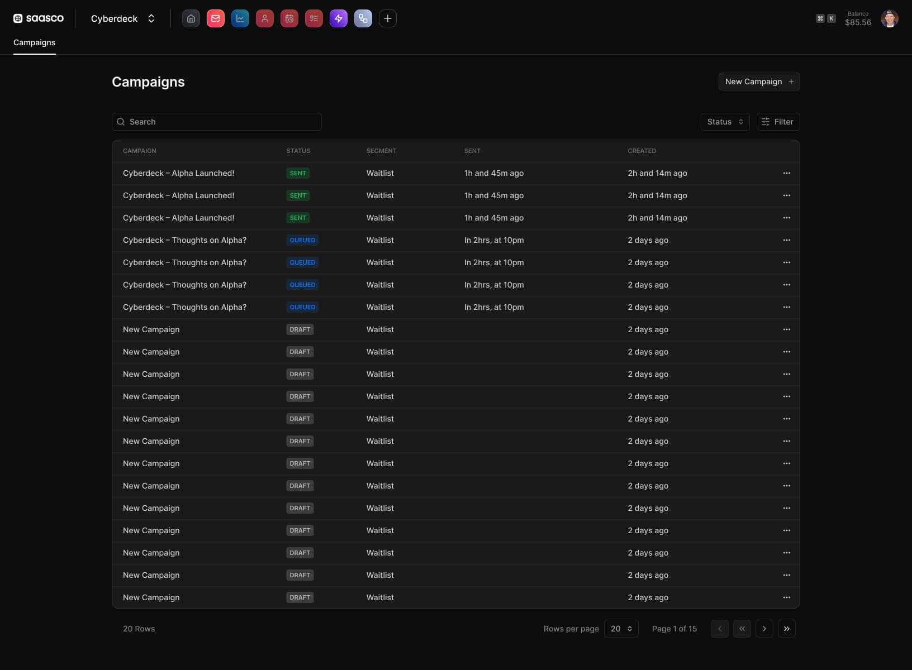The image size is (912, 670).
Task: Open the first Cyberdeck – Alpha Launched! campaign
Action: pos(178,173)
